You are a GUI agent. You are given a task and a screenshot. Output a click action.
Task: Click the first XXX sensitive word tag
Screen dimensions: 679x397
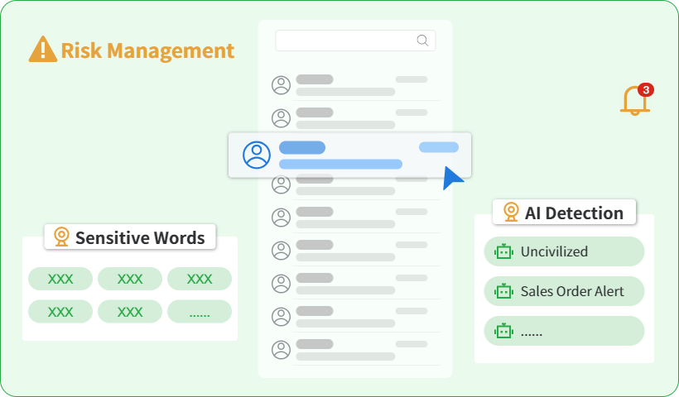coord(60,279)
